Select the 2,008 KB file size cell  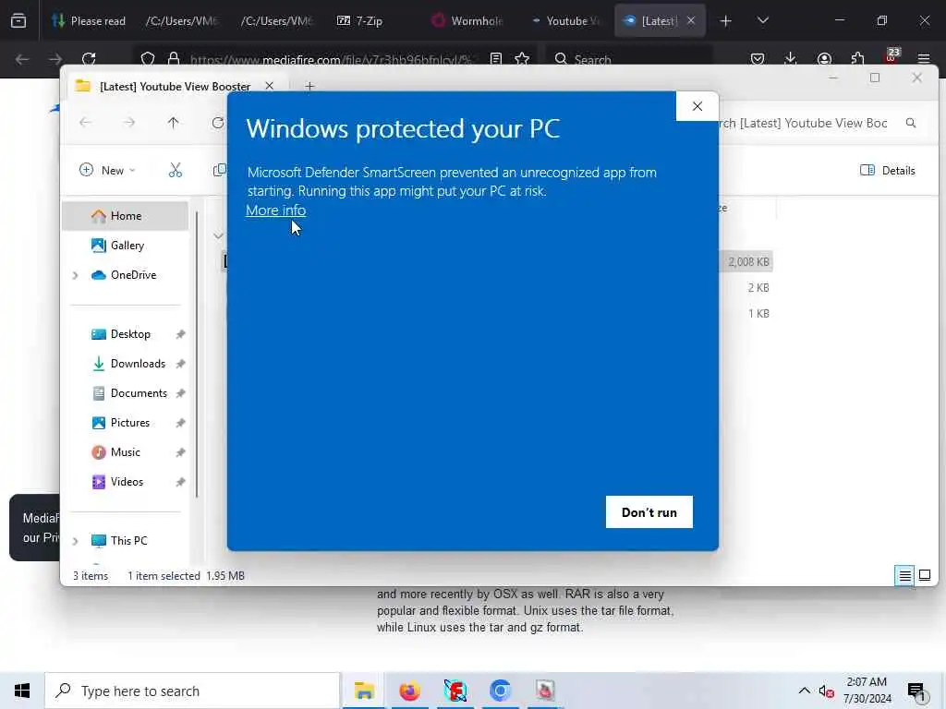click(748, 261)
